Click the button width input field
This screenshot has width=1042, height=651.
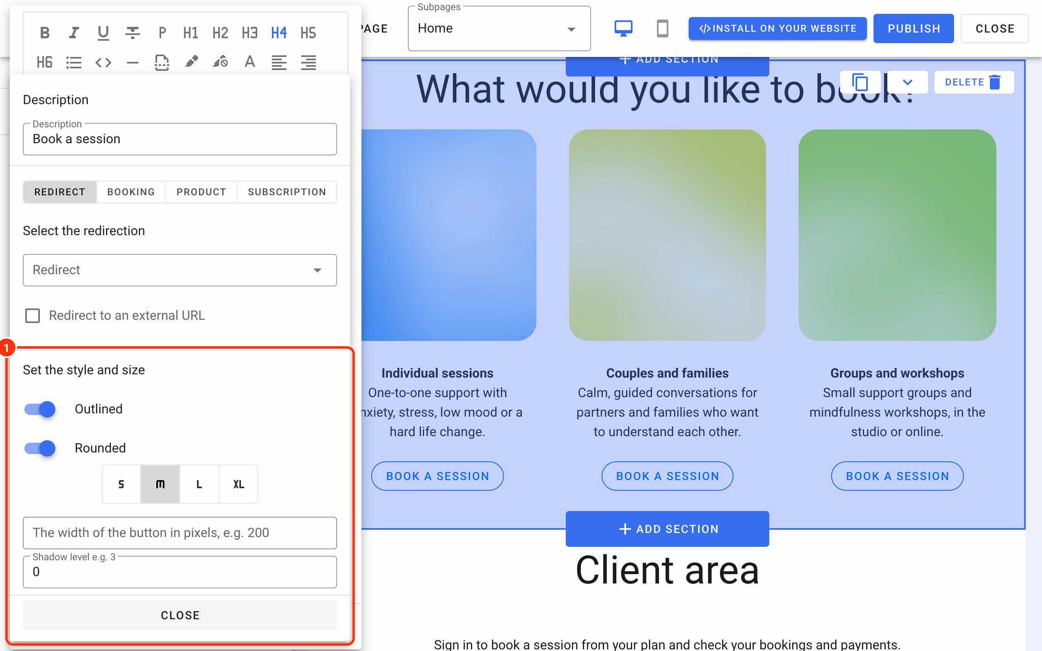pos(180,533)
